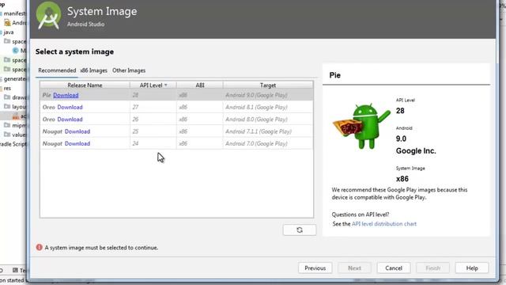
Task: Open the Other Images tab
Action: 129,70
